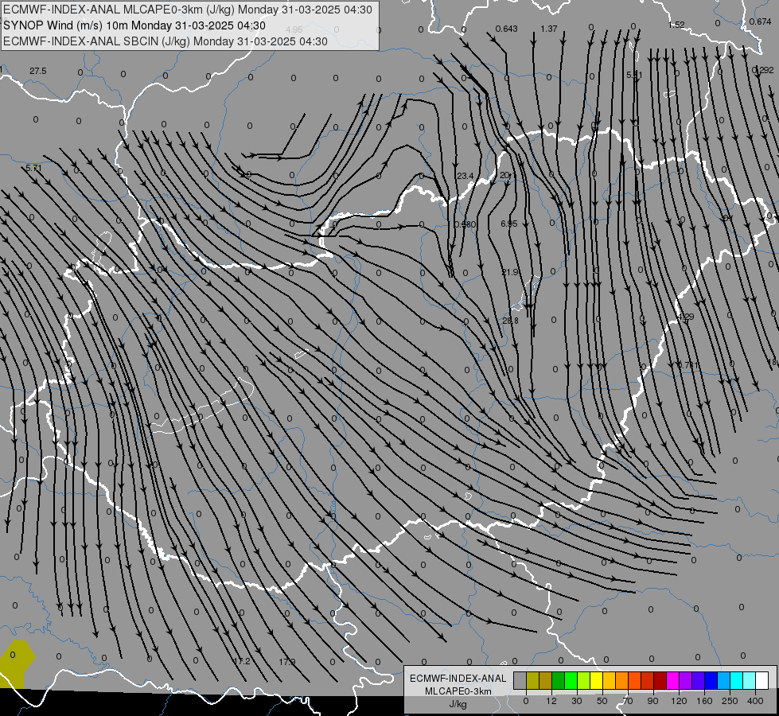Click the legend tick label '120'
779x716 pixels.
click(679, 701)
